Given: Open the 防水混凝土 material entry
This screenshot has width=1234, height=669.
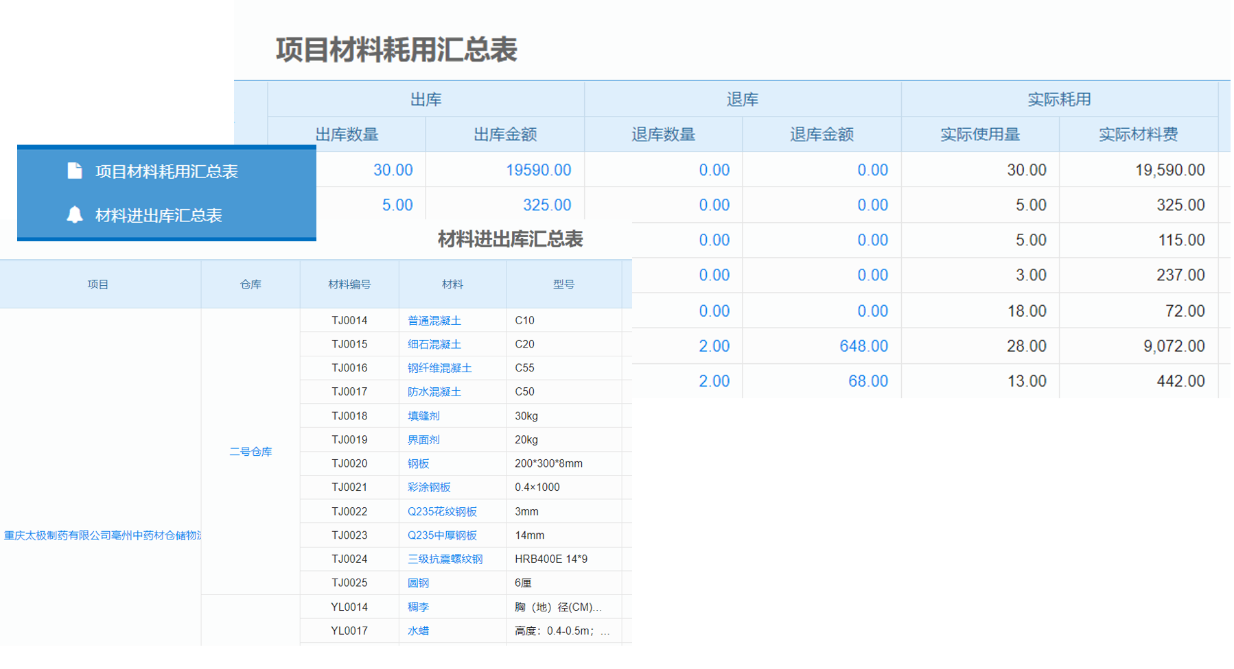Looking at the screenshot, I should (x=434, y=392).
